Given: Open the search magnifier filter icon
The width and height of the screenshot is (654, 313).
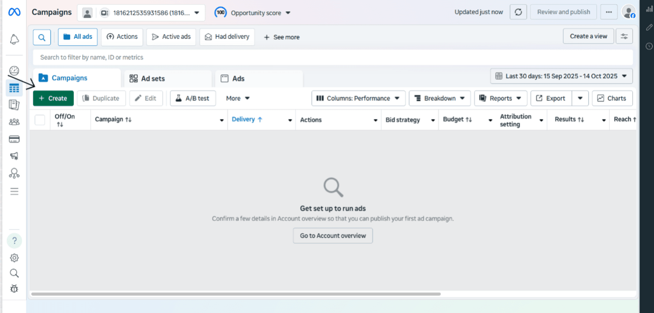Looking at the screenshot, I should pyautogui.click(x=42, y=37).
